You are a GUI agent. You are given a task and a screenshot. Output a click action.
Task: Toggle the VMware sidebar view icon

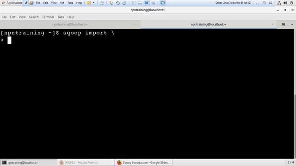pyautogui.click(x=134, y=3)
